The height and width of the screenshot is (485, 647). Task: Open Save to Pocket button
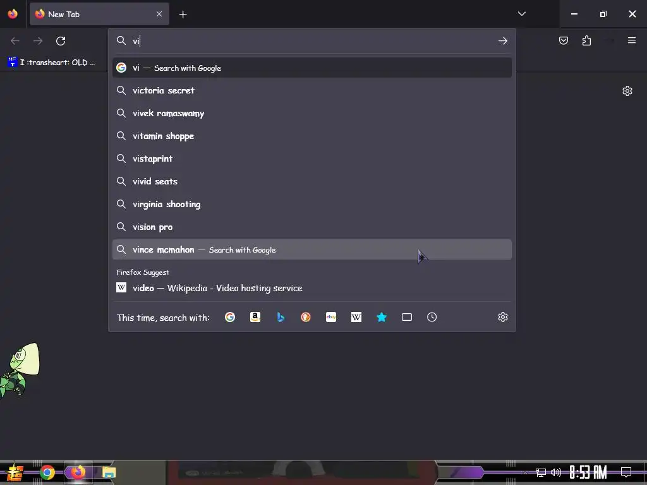click(564, 40)
